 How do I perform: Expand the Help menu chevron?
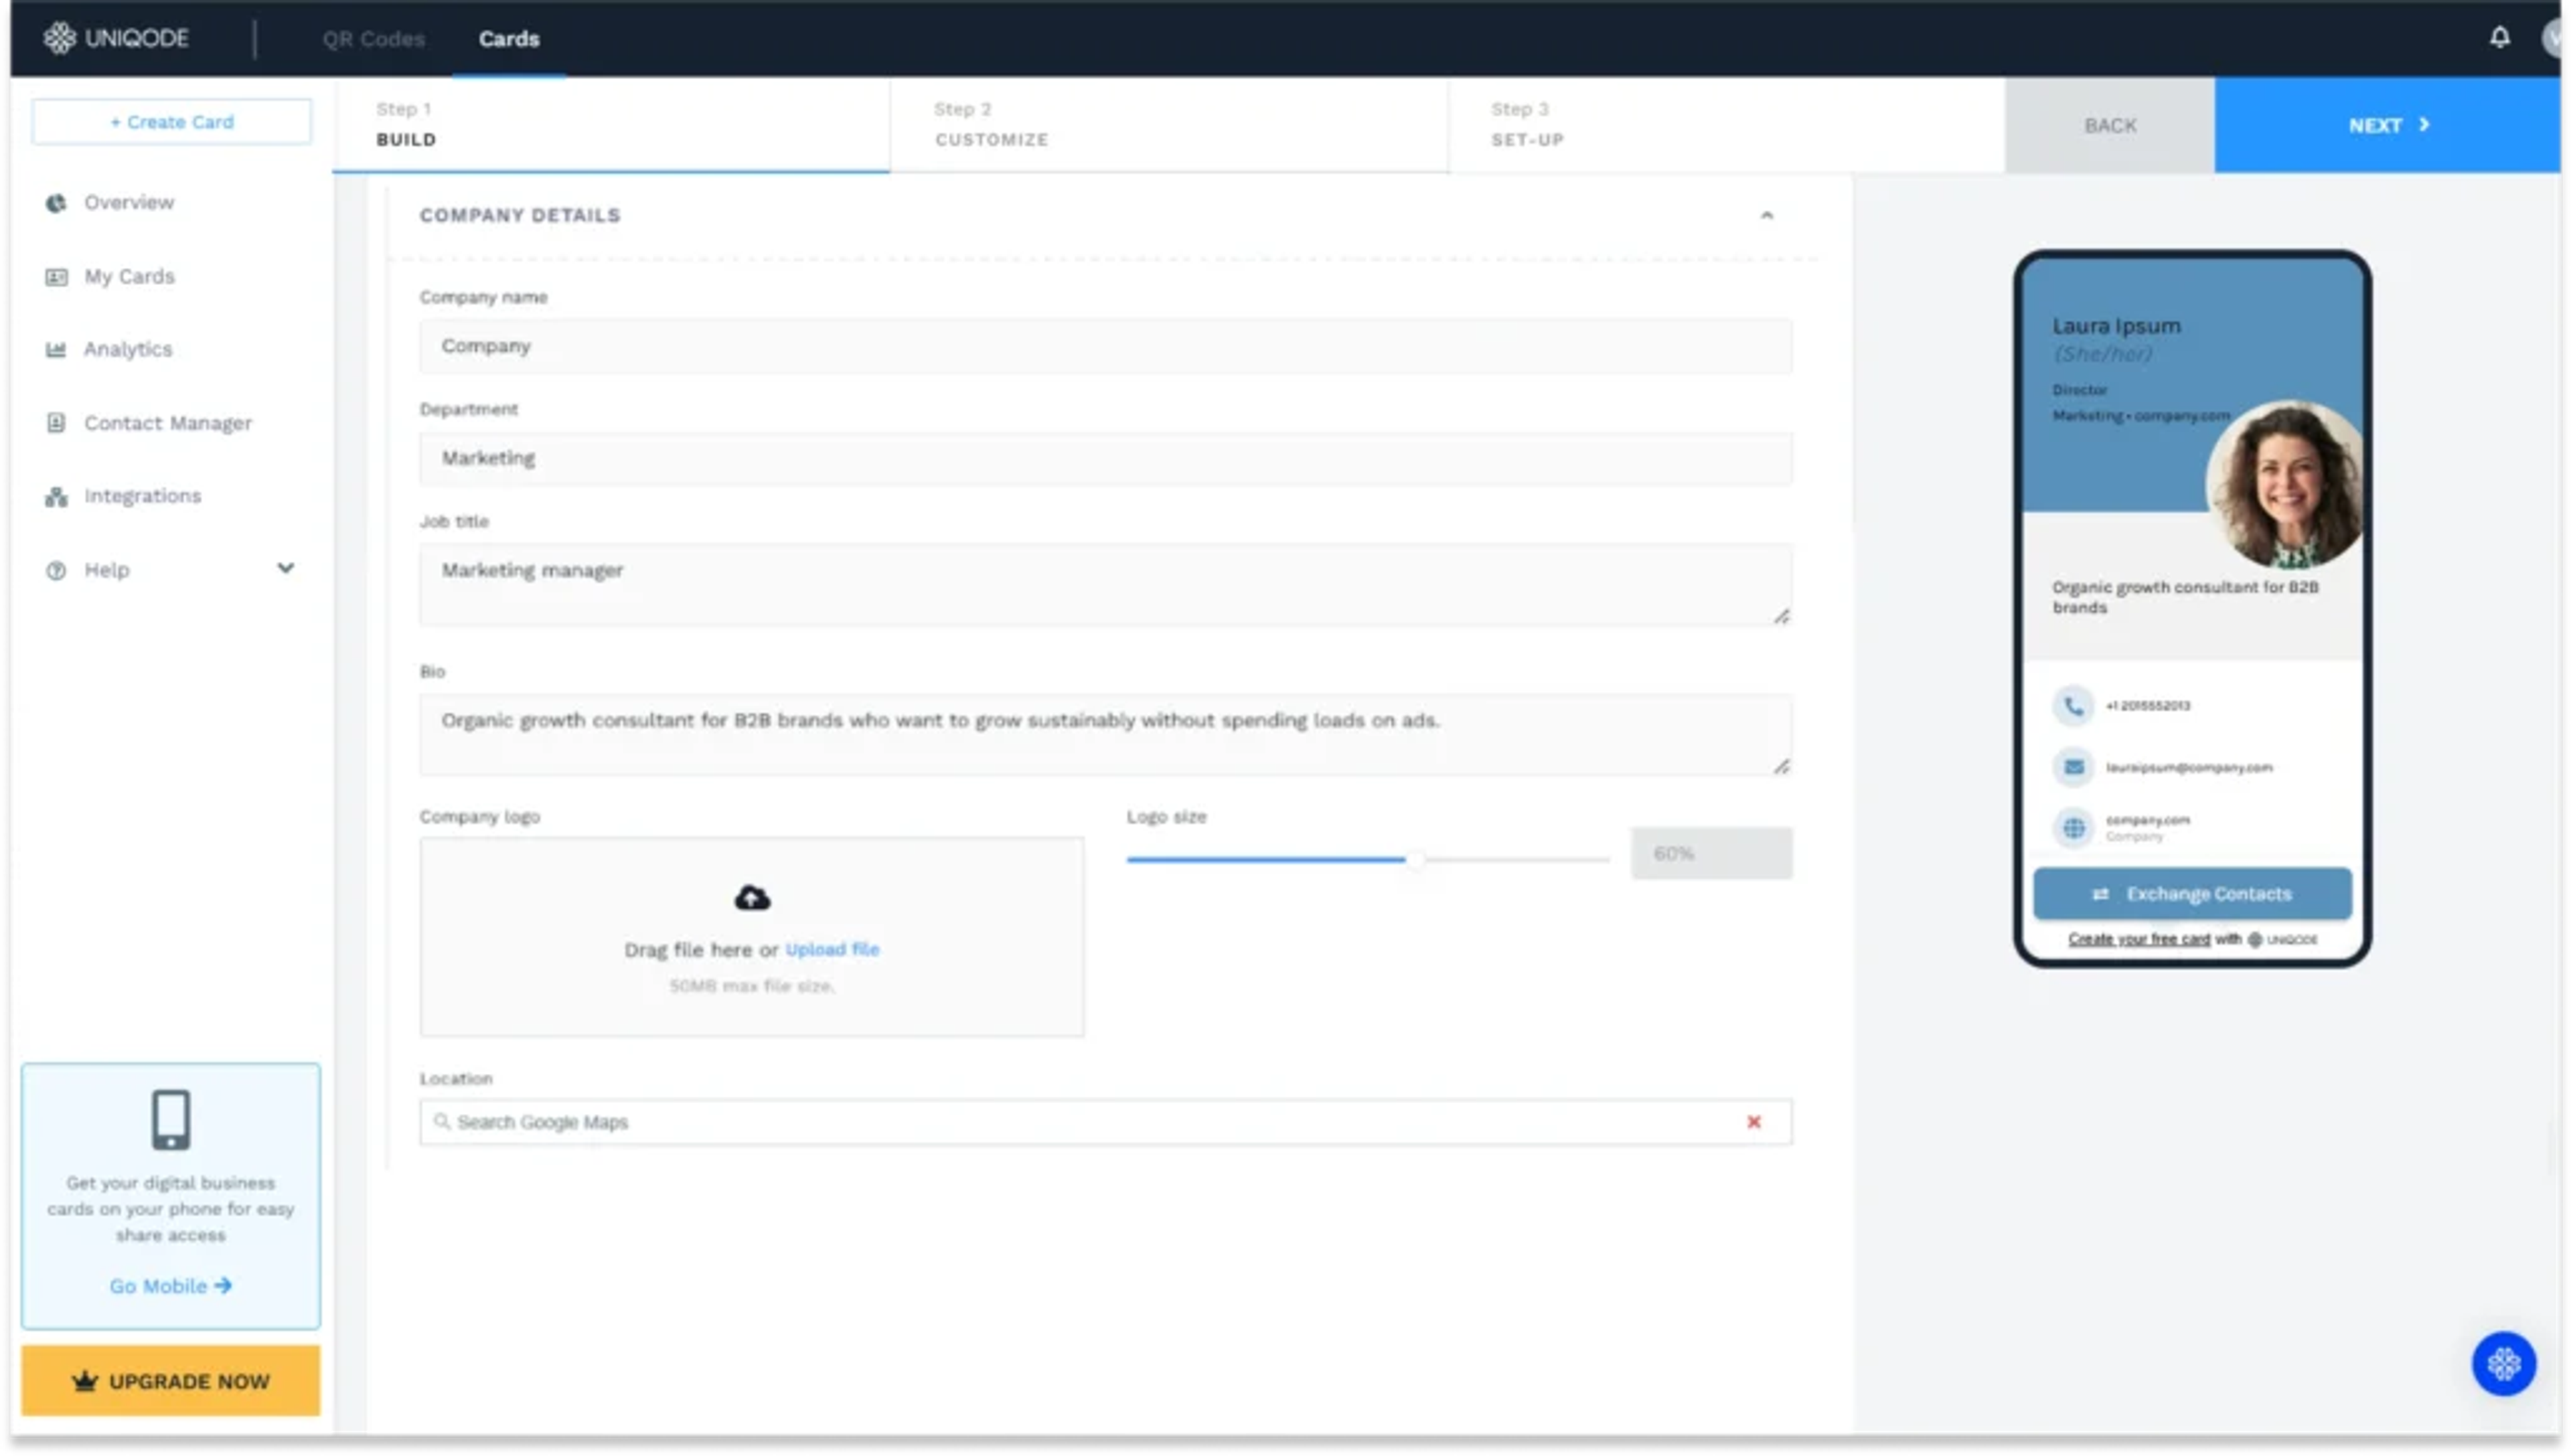285,569
